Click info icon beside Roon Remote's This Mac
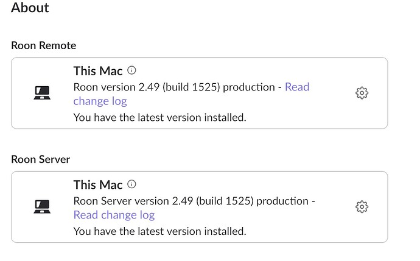420x261 pixels. [x=131, y=70]
